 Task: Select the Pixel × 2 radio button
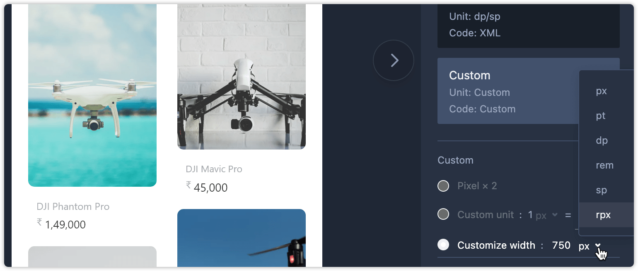pos(443,186)
